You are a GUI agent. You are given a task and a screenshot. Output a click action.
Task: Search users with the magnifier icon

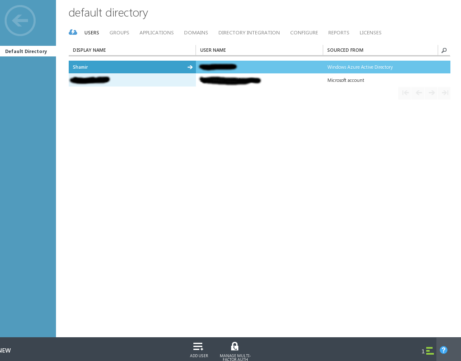[x=444, y=50]
